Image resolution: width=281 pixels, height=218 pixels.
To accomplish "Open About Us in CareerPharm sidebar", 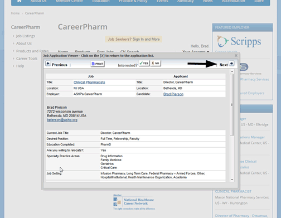I will coord(24,43).
